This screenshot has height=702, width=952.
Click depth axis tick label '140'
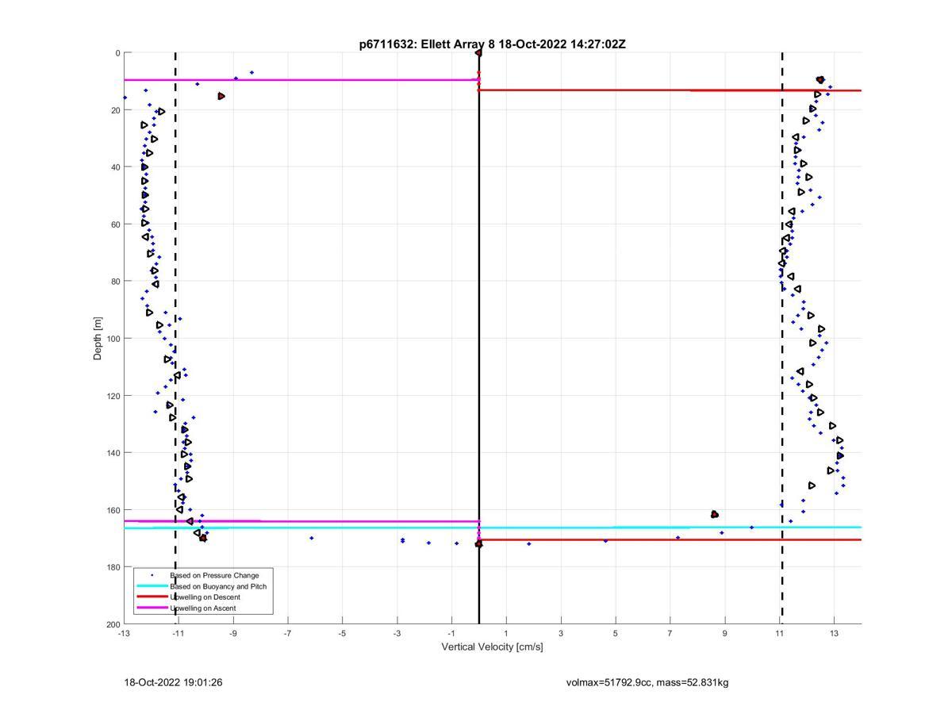click(x=113, y=453)
